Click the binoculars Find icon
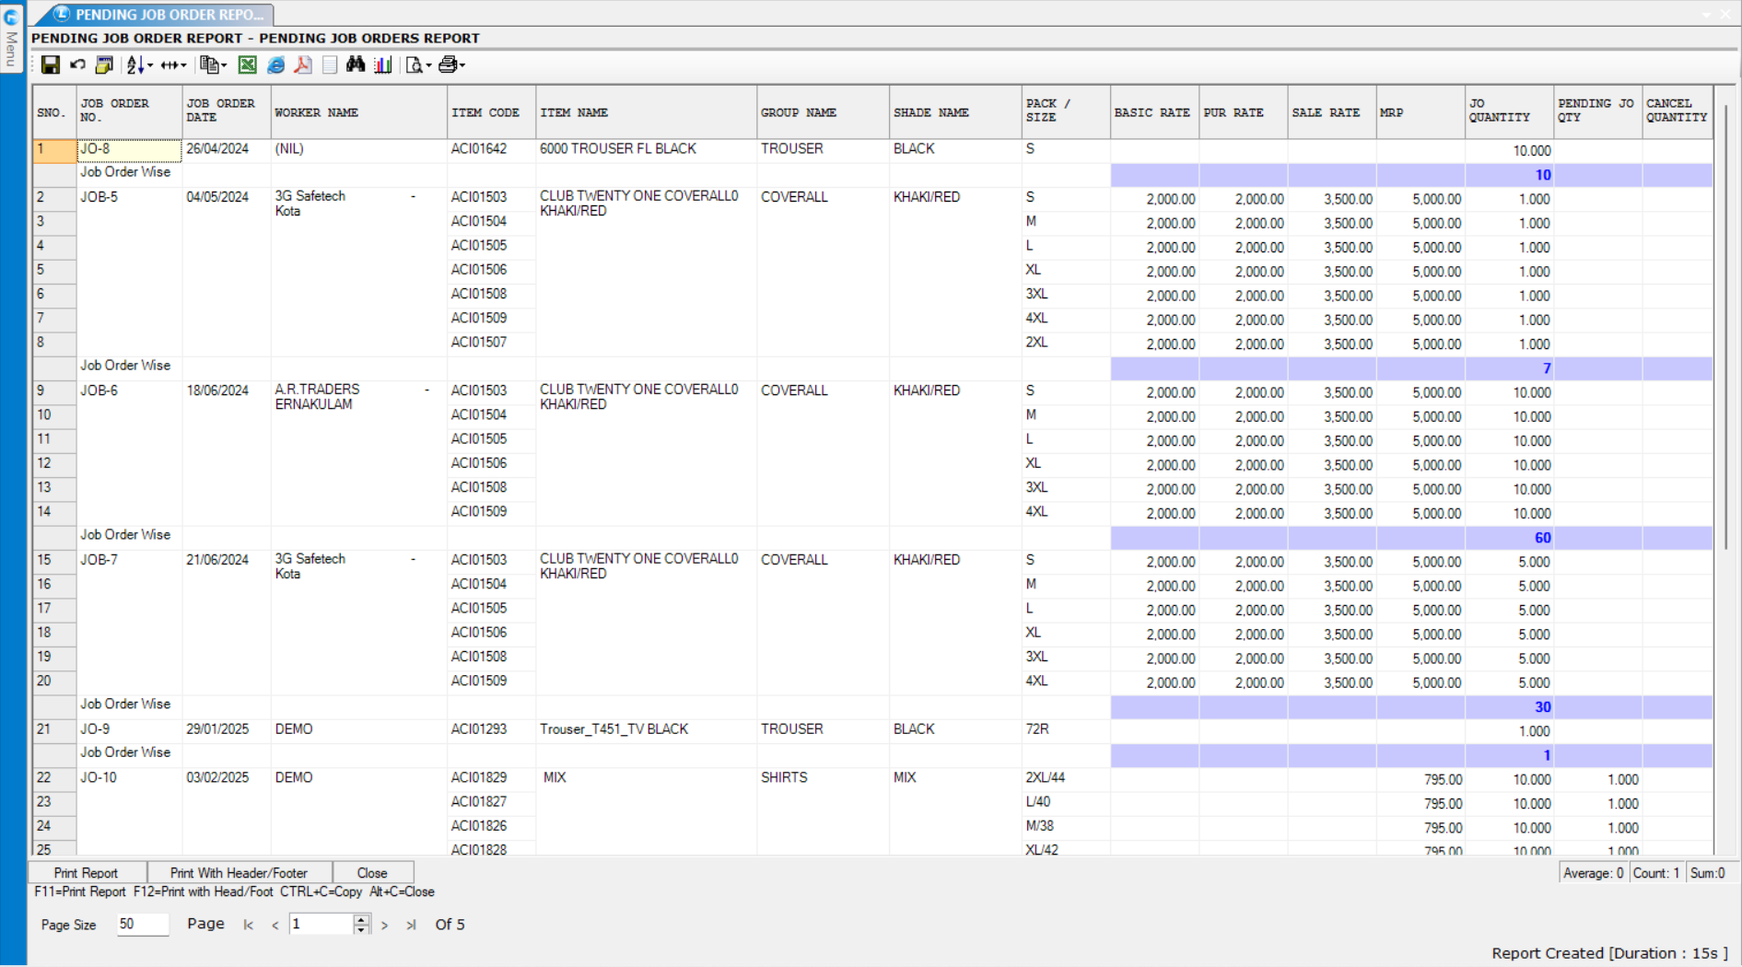This screenshot has height=967, width=1742. tap(356, 64)
